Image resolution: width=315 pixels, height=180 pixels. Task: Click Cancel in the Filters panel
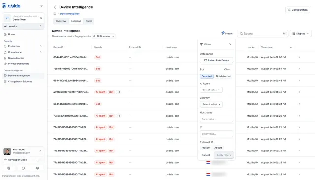pos(206,155)
